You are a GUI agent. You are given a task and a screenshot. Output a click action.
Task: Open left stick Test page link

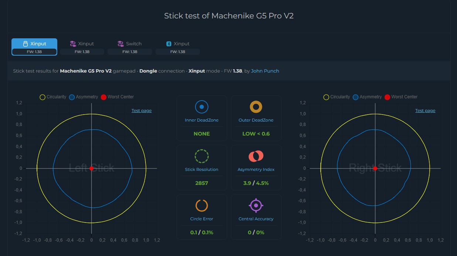pyautogui.click(x=141, y=111)
